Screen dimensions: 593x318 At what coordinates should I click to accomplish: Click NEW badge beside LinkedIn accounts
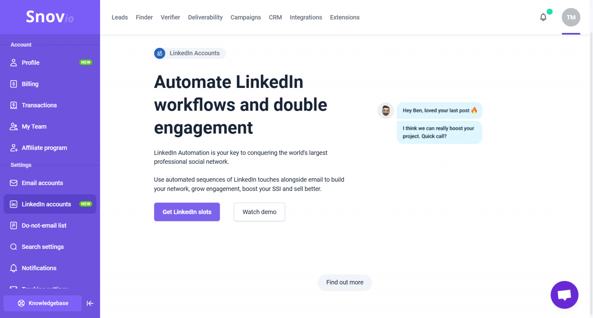[x=86, y=204]
